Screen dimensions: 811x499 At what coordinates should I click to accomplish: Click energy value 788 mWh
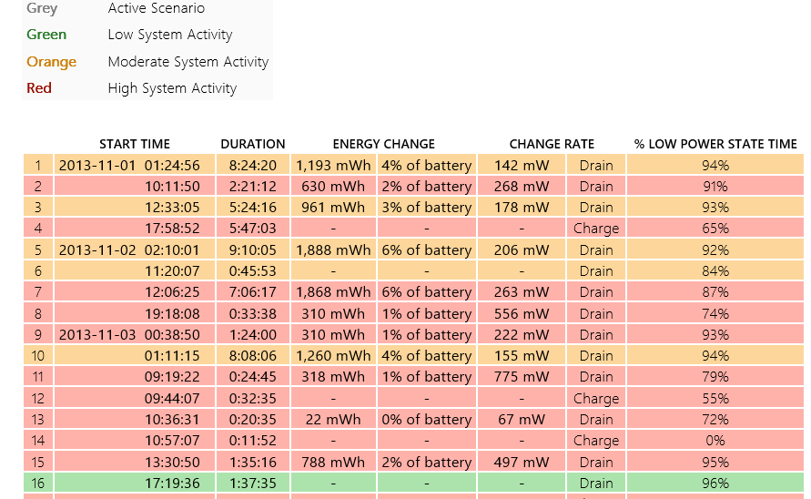click(333, 462)
